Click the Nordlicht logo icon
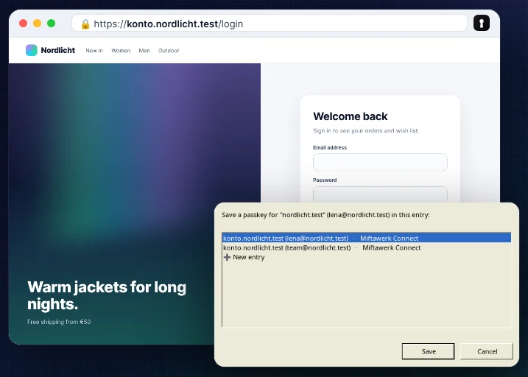The height and width of the screenshot is (377, 528). [x=32, y=50]
